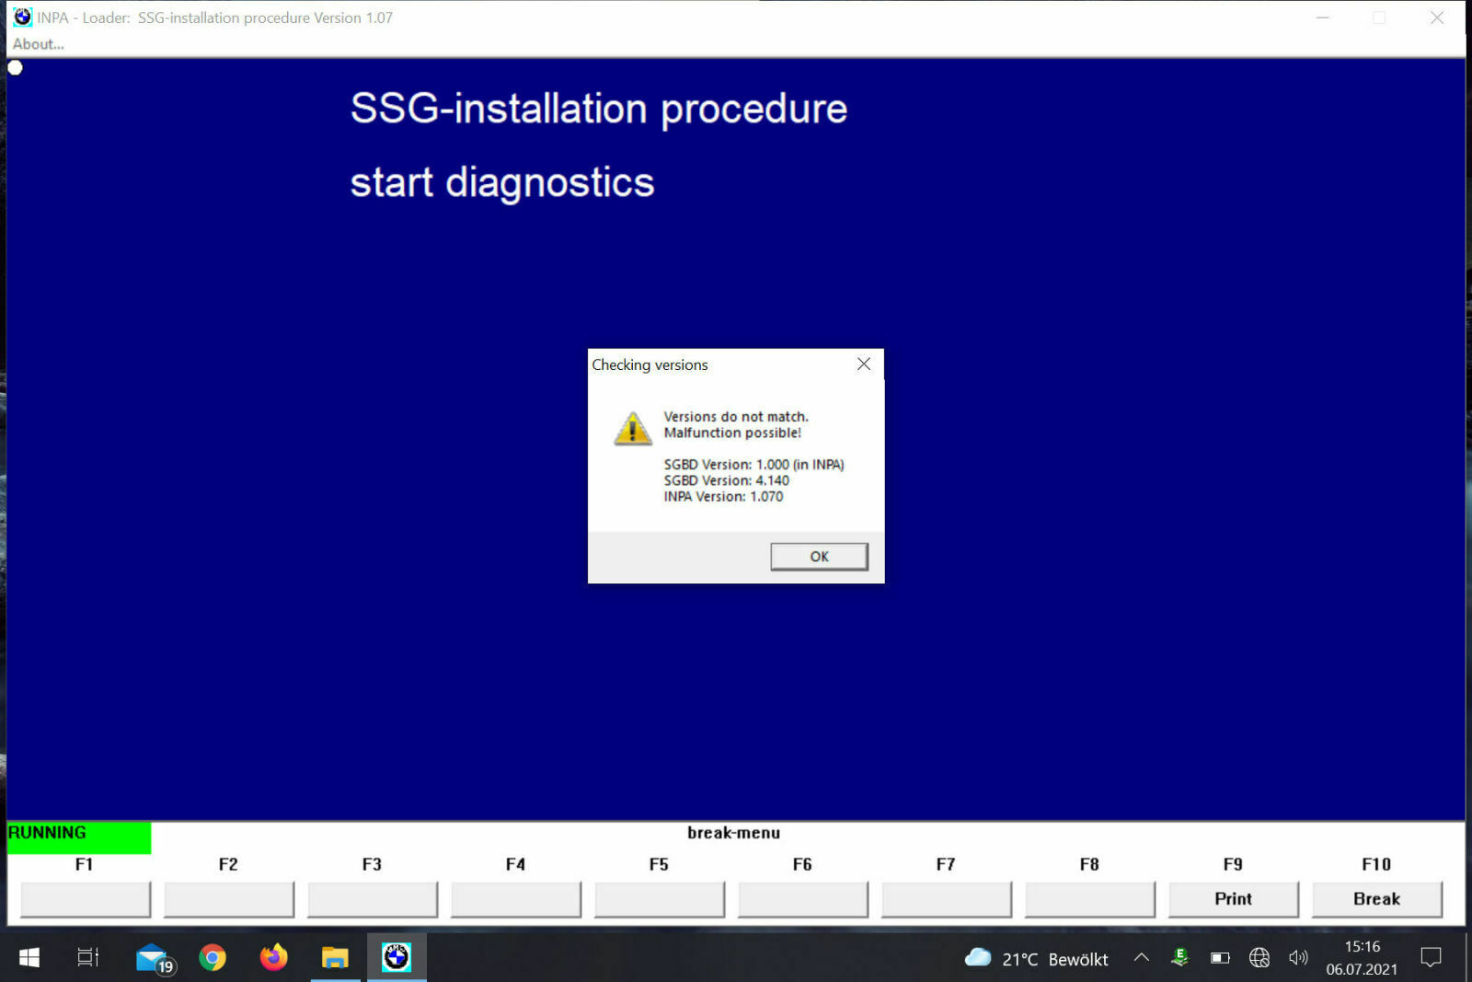Viewport: 1472px width, 982px height.
Task: Open the Windows Start menu
Action: point(29,958)
